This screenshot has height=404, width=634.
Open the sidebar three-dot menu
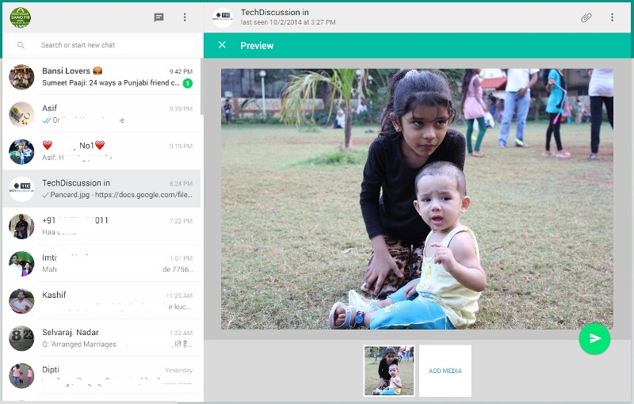[185, 17]
